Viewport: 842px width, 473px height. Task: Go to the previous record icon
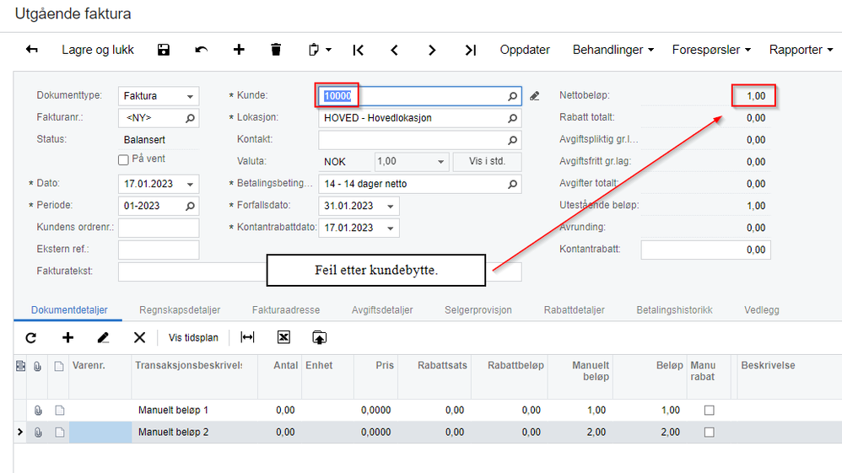point(394,50)
